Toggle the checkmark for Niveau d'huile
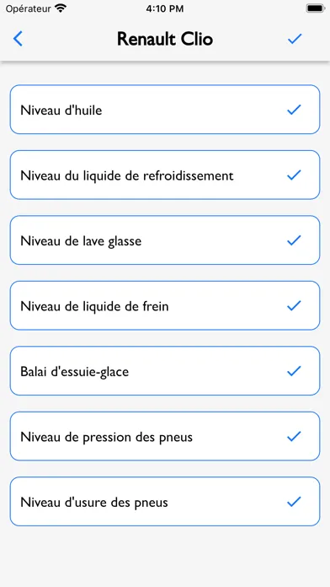Image resolution: width=330 pixels, height=587 pixels. (294, 110)
